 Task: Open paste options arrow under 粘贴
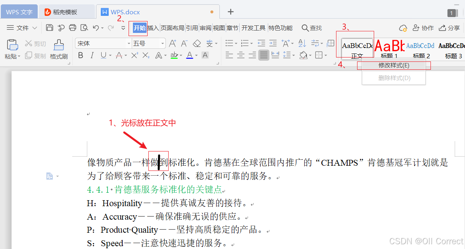pyautogui.click(x=19, y=56)
